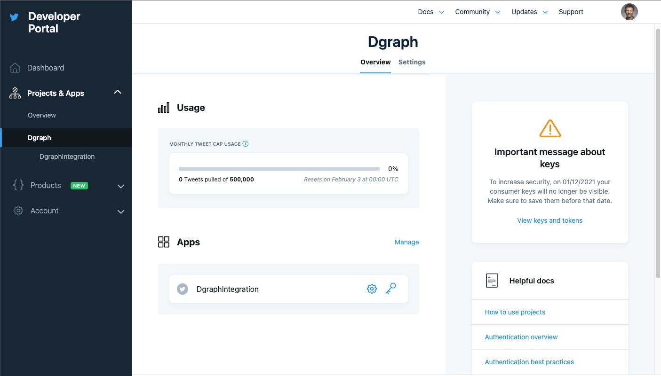Click the orange warning triangle icon
Screen dimensions: 661x376
point(550,128)
